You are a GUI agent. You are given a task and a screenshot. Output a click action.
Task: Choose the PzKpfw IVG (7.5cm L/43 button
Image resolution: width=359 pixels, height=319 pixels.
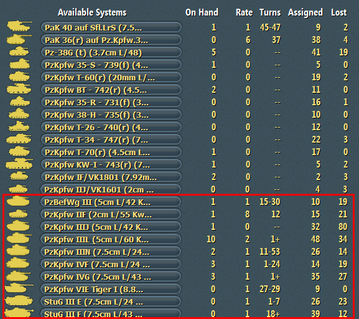click(111, 277)
